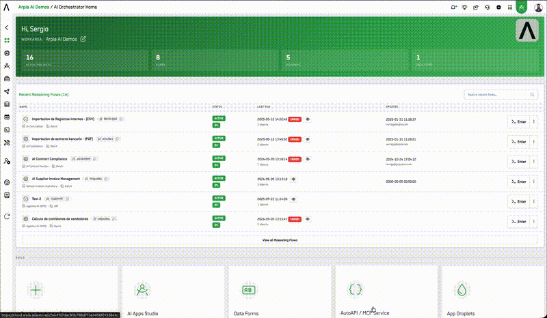Image resolution: width=547 pixels, height=318 pixels.
Task: Open the headset support icon in the header
Action: coord(488,7)
